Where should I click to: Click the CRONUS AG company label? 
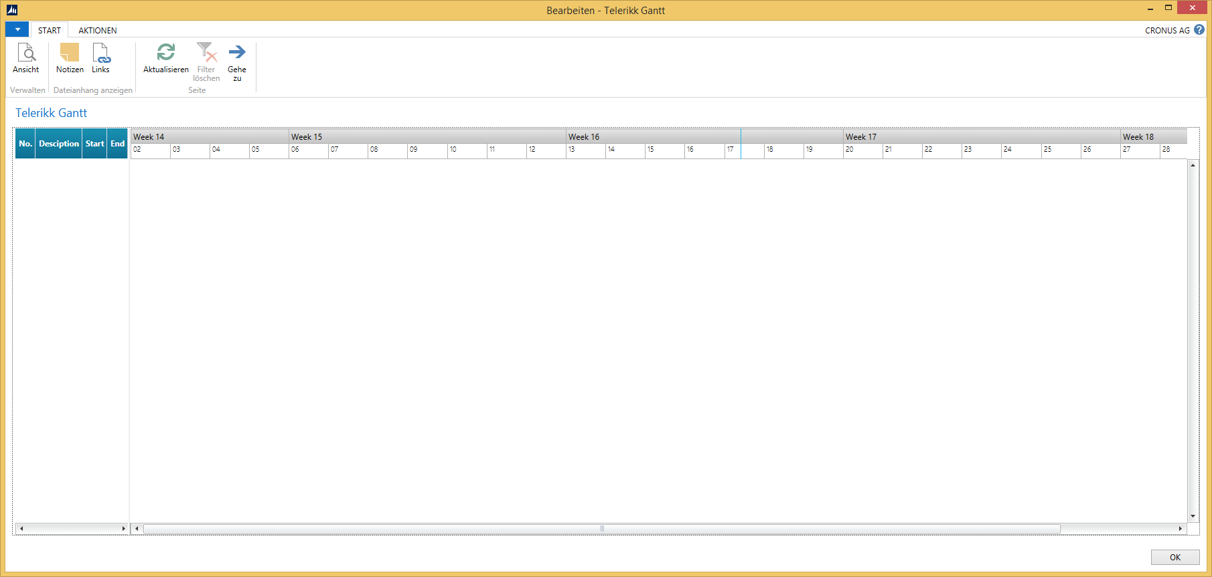pyautogui.click(x=1167, y=30)
